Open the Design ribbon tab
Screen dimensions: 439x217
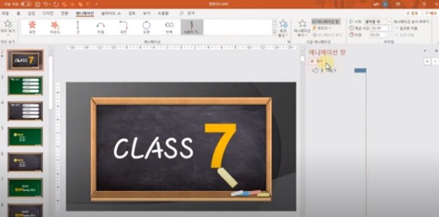[x=48, y=13]
